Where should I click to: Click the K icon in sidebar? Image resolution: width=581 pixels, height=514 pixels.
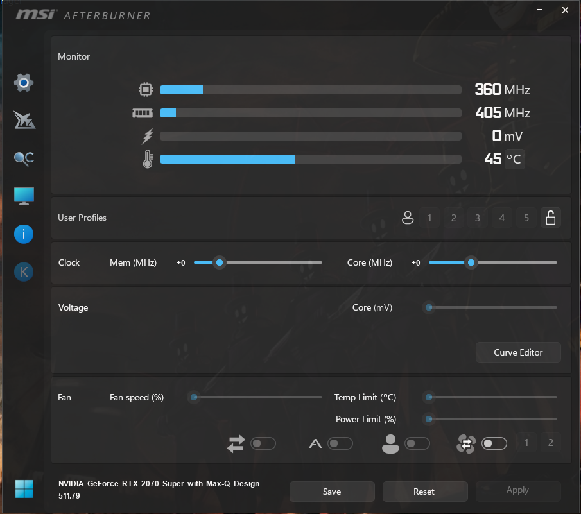point(24,272)
